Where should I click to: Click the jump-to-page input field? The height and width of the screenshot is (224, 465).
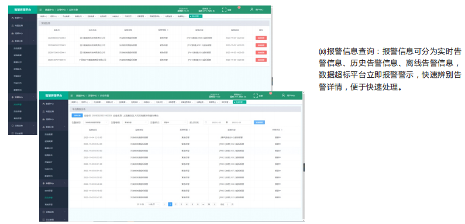pyautogui.click(x=228, y=204)
